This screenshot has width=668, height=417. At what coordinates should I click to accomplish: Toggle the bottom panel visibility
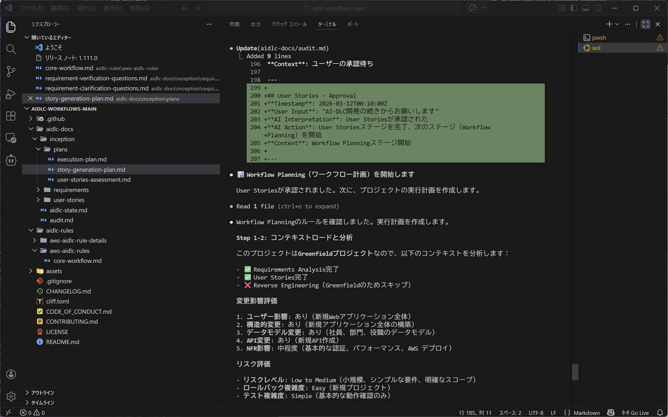click(x=585, y=8)
